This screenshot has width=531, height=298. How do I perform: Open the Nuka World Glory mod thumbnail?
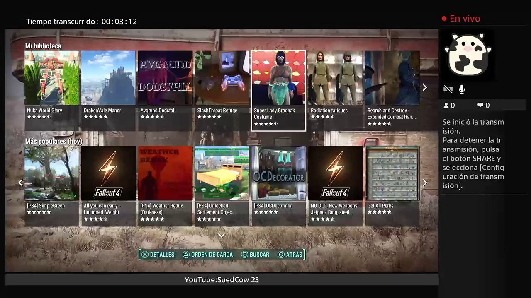(52, 78)
